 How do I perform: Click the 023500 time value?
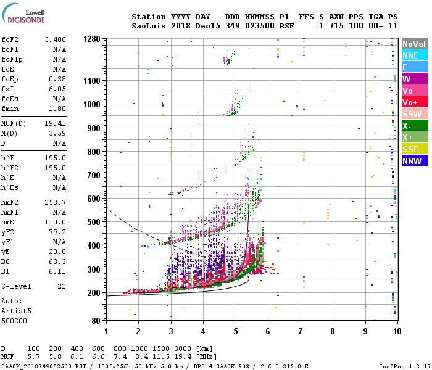pyautogui.click(x=260, y=26)
